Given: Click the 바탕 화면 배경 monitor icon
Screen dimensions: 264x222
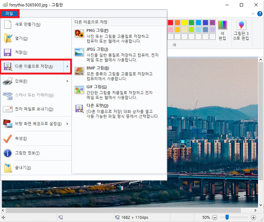Looking at the screenshot, I should [x=8, y=124].
